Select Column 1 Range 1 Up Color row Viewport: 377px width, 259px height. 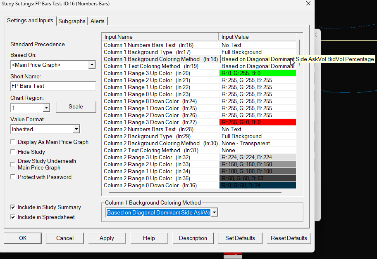coord(200,87)
